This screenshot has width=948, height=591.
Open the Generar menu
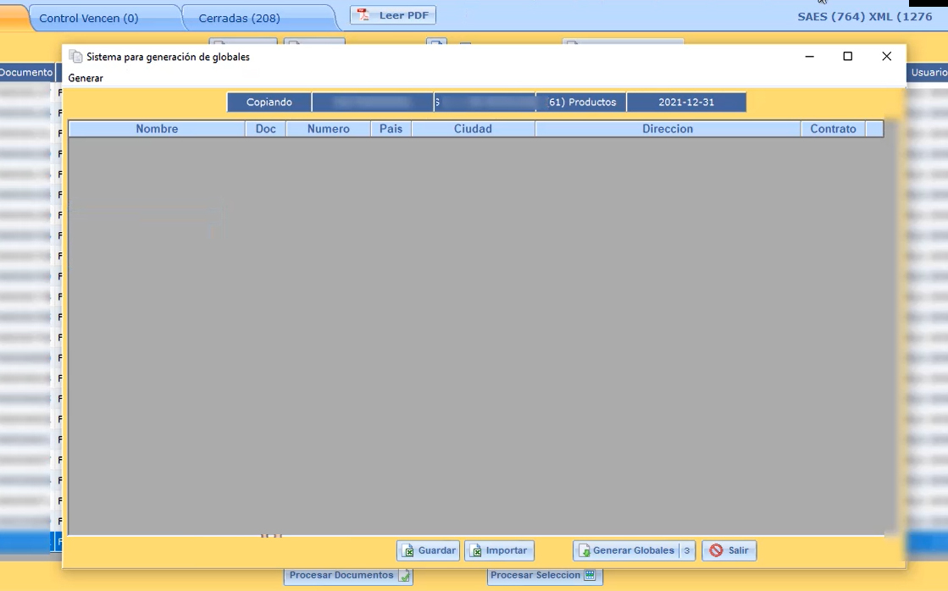[86, 78]
